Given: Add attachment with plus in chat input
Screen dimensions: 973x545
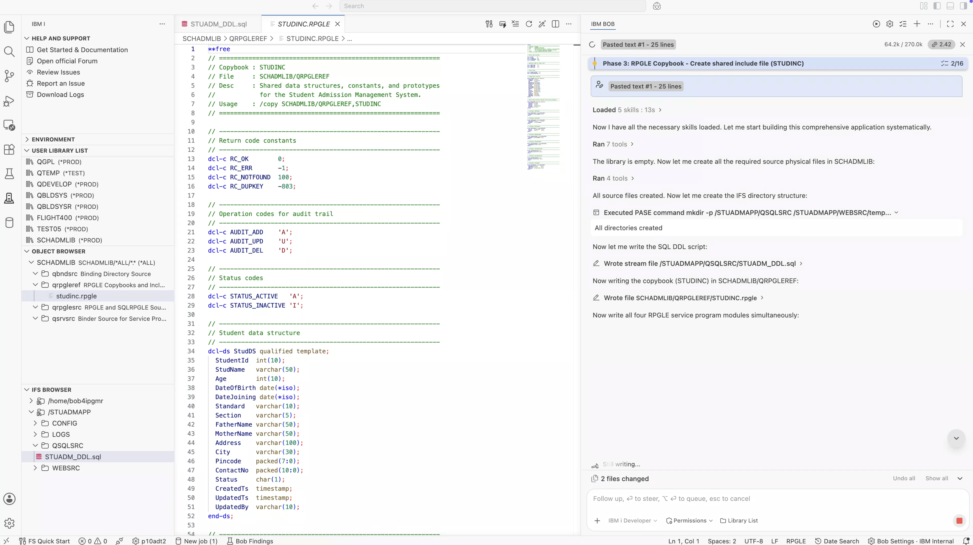Looking at the screenshot, I should (x=597, y=521).
